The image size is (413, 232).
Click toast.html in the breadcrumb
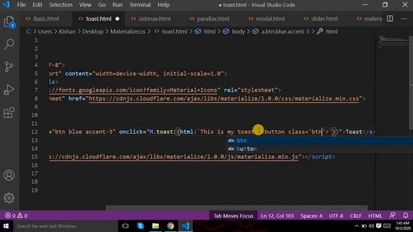[x=174, y=32]
